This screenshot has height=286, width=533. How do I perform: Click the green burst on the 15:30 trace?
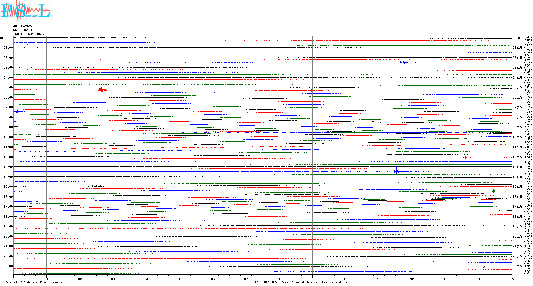pyautogui.click(x=494, y=191)
